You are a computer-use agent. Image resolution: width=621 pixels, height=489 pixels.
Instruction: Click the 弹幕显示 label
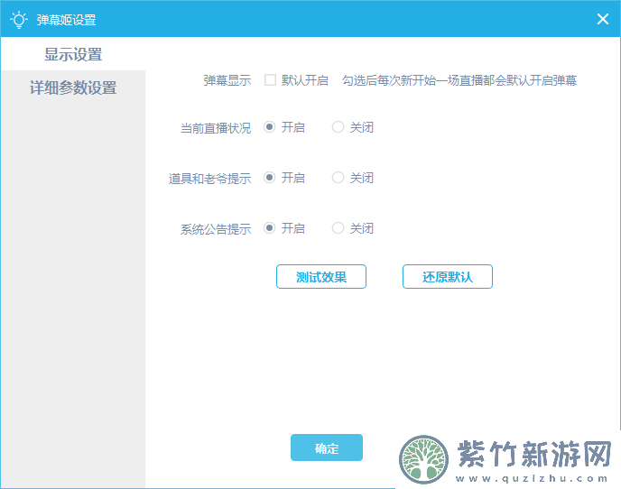pos(227,80)
